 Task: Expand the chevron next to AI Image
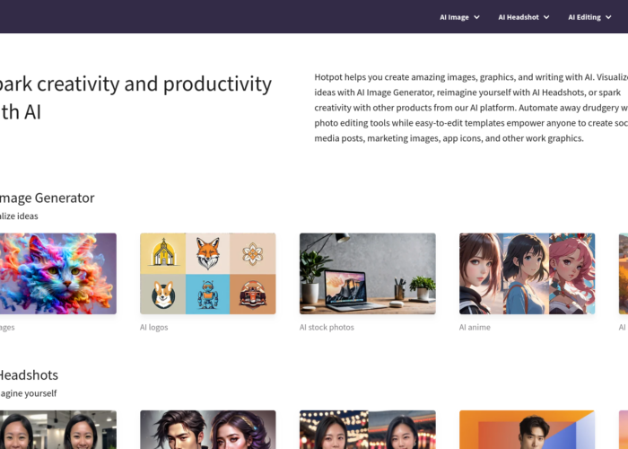coord(476,17)
